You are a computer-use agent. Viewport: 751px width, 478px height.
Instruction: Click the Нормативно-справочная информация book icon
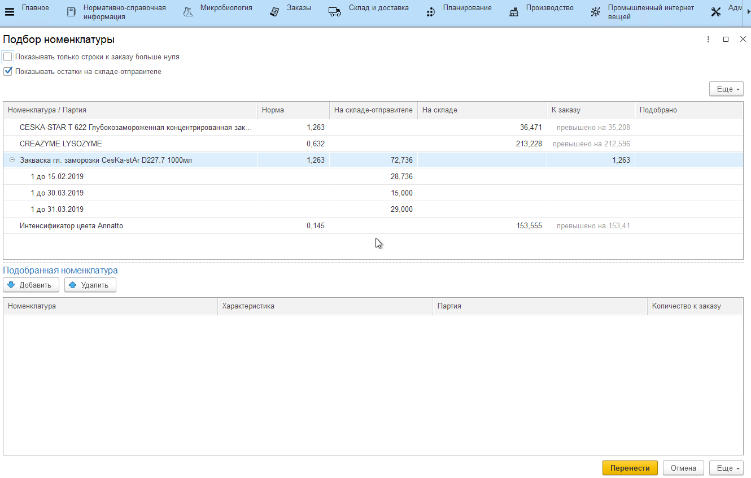[71, 12]
